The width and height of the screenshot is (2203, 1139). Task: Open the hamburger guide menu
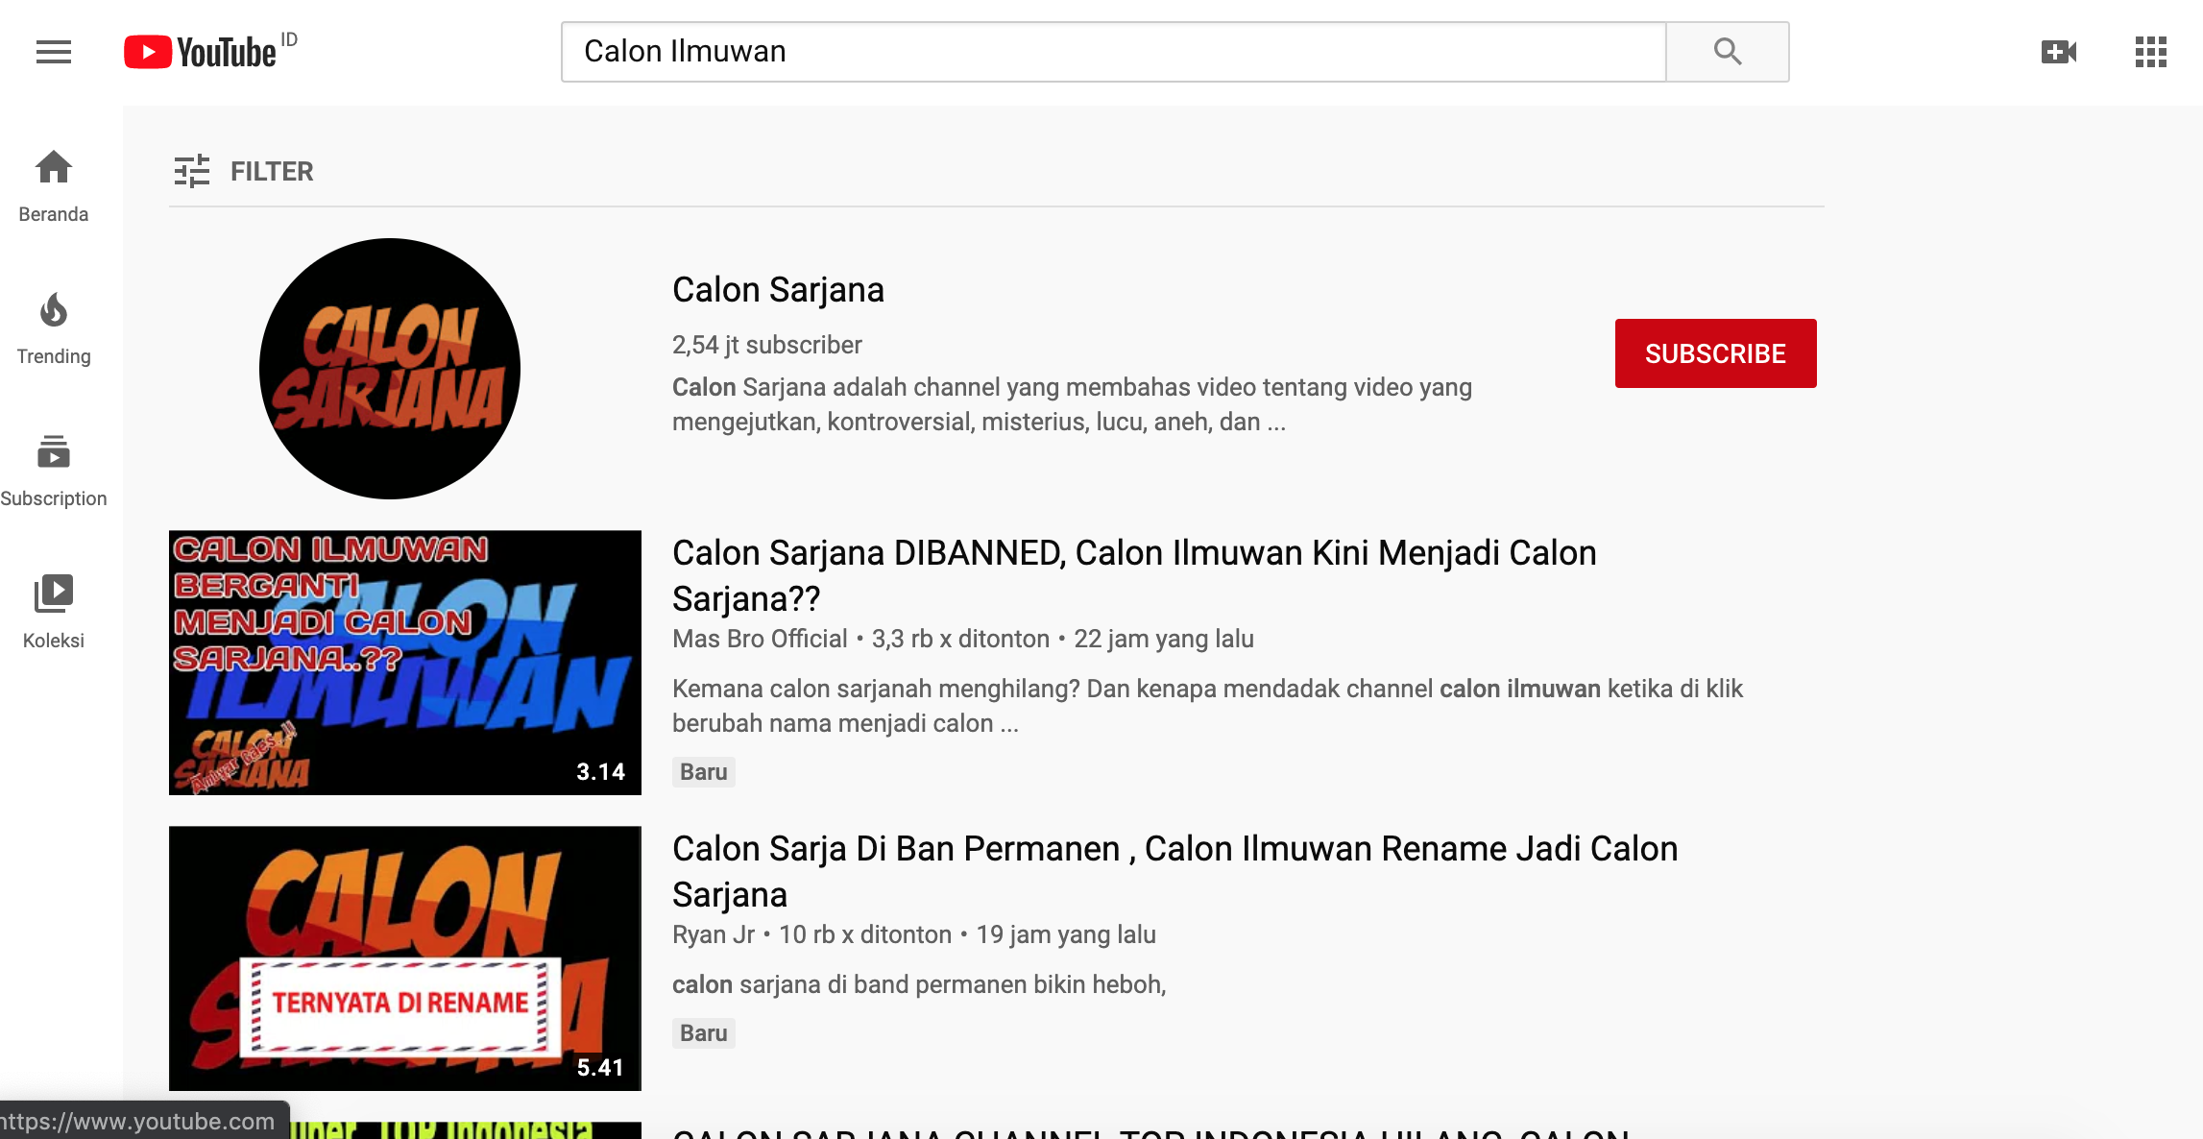tap(54, 52)
